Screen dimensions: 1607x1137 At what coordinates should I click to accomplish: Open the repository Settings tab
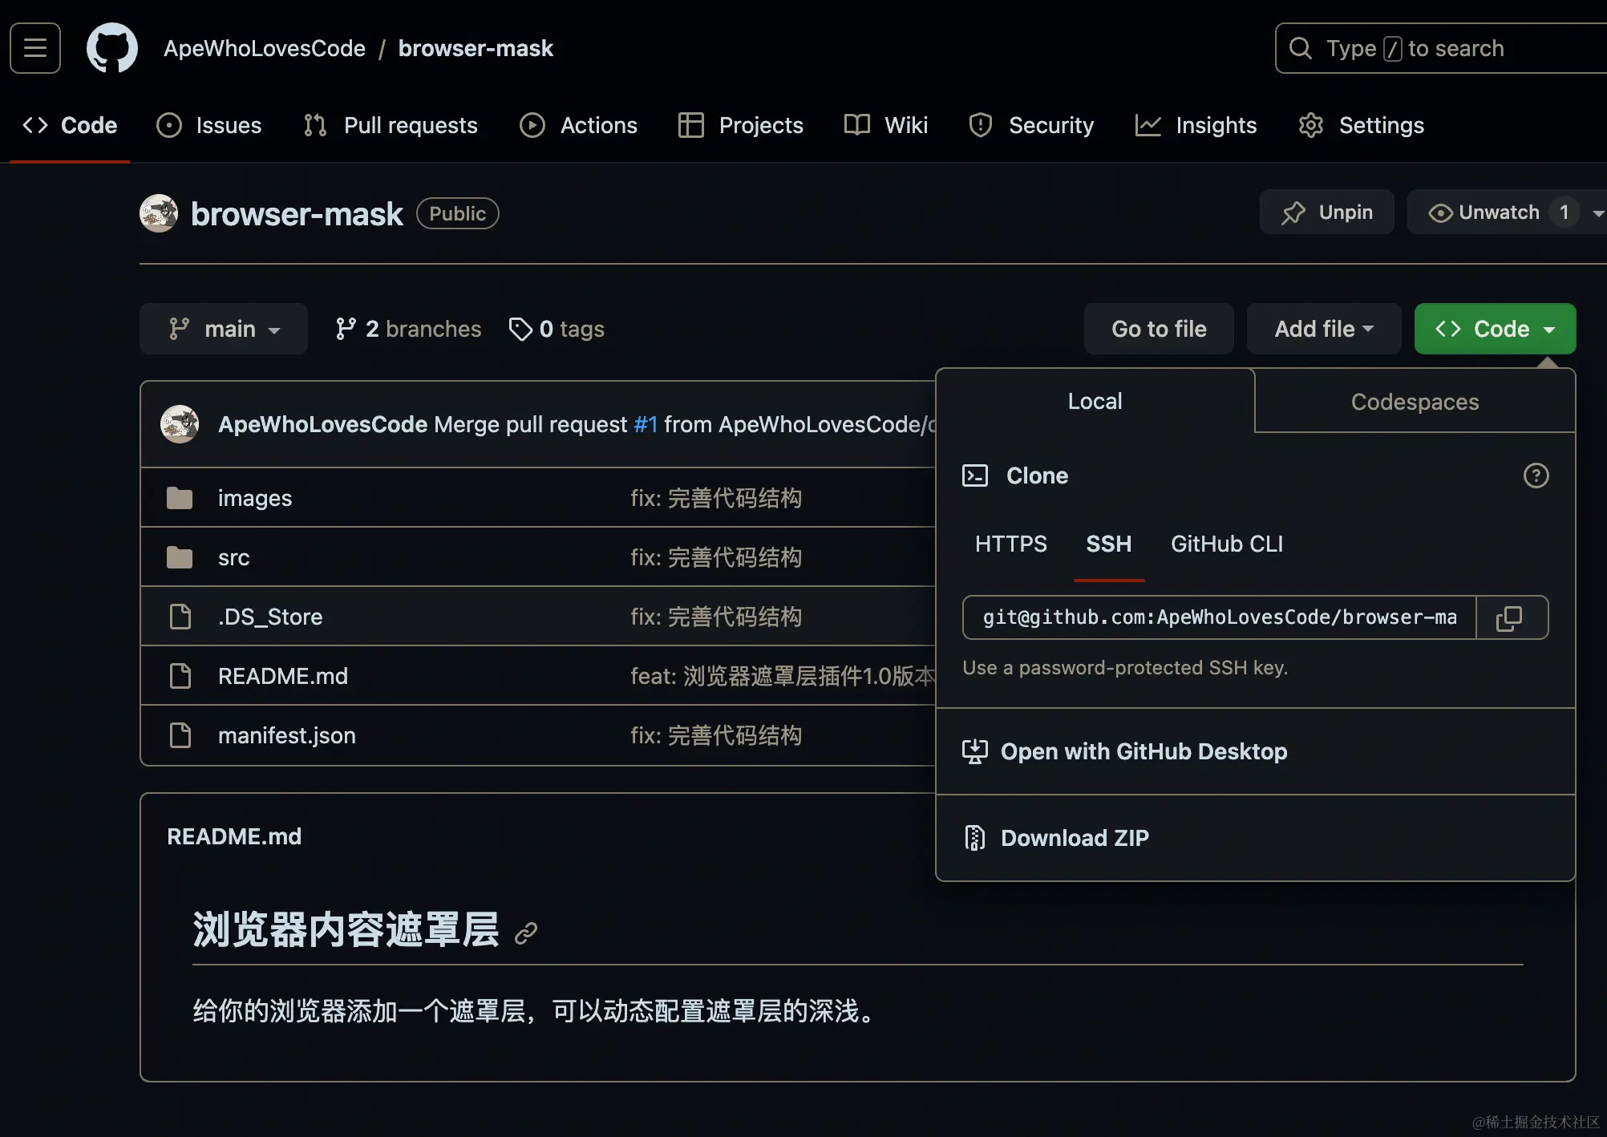1362,125
